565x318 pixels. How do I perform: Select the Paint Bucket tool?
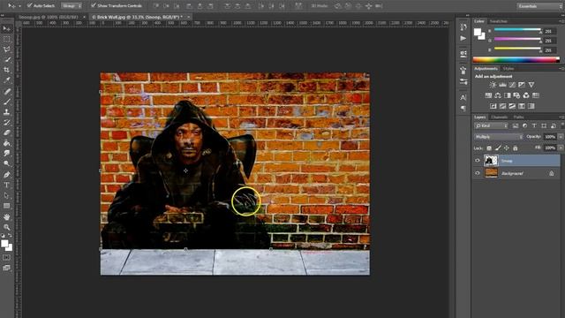(x=7, y=143)
